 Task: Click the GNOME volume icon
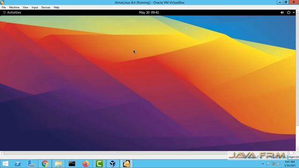tap(282, 13)
